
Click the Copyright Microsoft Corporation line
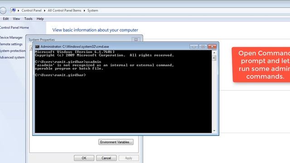pyautogui.click(x=104, y=55)
